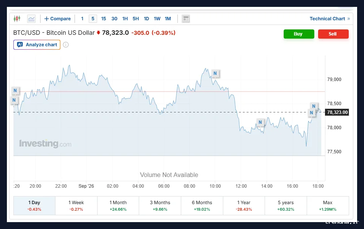
Task: Select the 5 minute interval
Action: pyautogui.click(x=93, y=19)
